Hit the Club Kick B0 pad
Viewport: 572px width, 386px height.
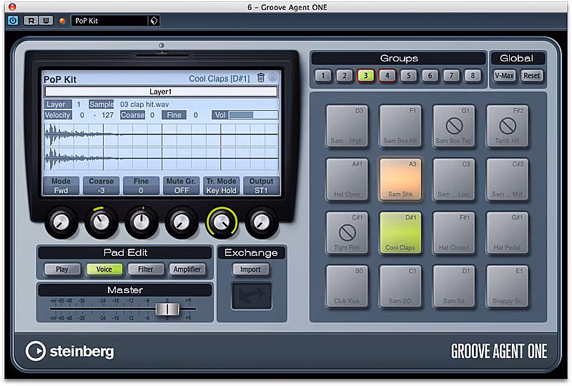pyautogui.click(x=347, y=286)
